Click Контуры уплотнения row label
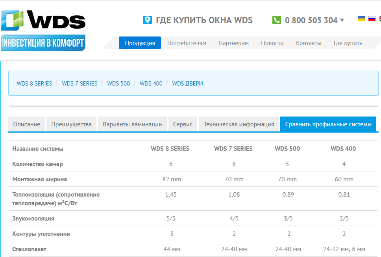381x257 pixels. point(41,234)
